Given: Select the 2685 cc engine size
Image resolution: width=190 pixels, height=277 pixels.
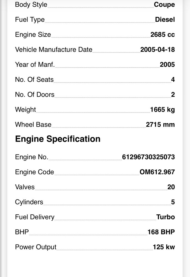Looking at the screenshot, I should (163, 35).
